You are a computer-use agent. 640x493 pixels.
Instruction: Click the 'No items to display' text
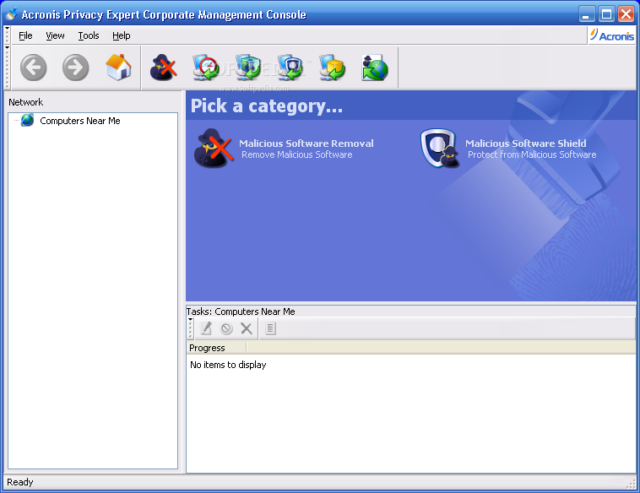pos(228,365)
